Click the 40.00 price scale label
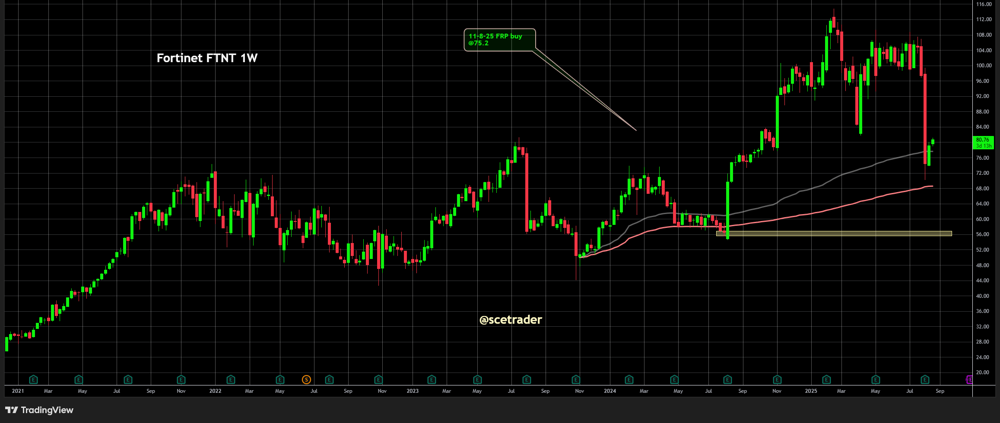Image resolution: width=1000 pixels, height=423 pixels. tap(983, 296)
